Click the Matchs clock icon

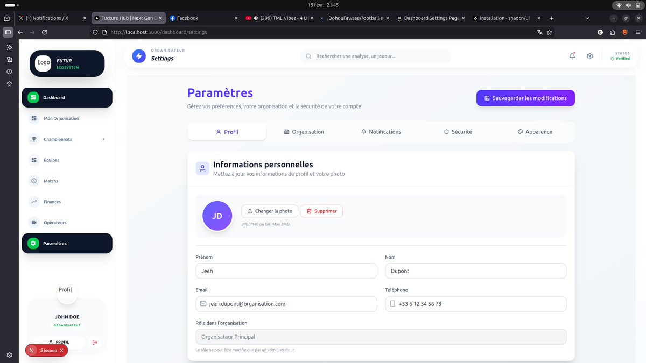pos(34,181)
